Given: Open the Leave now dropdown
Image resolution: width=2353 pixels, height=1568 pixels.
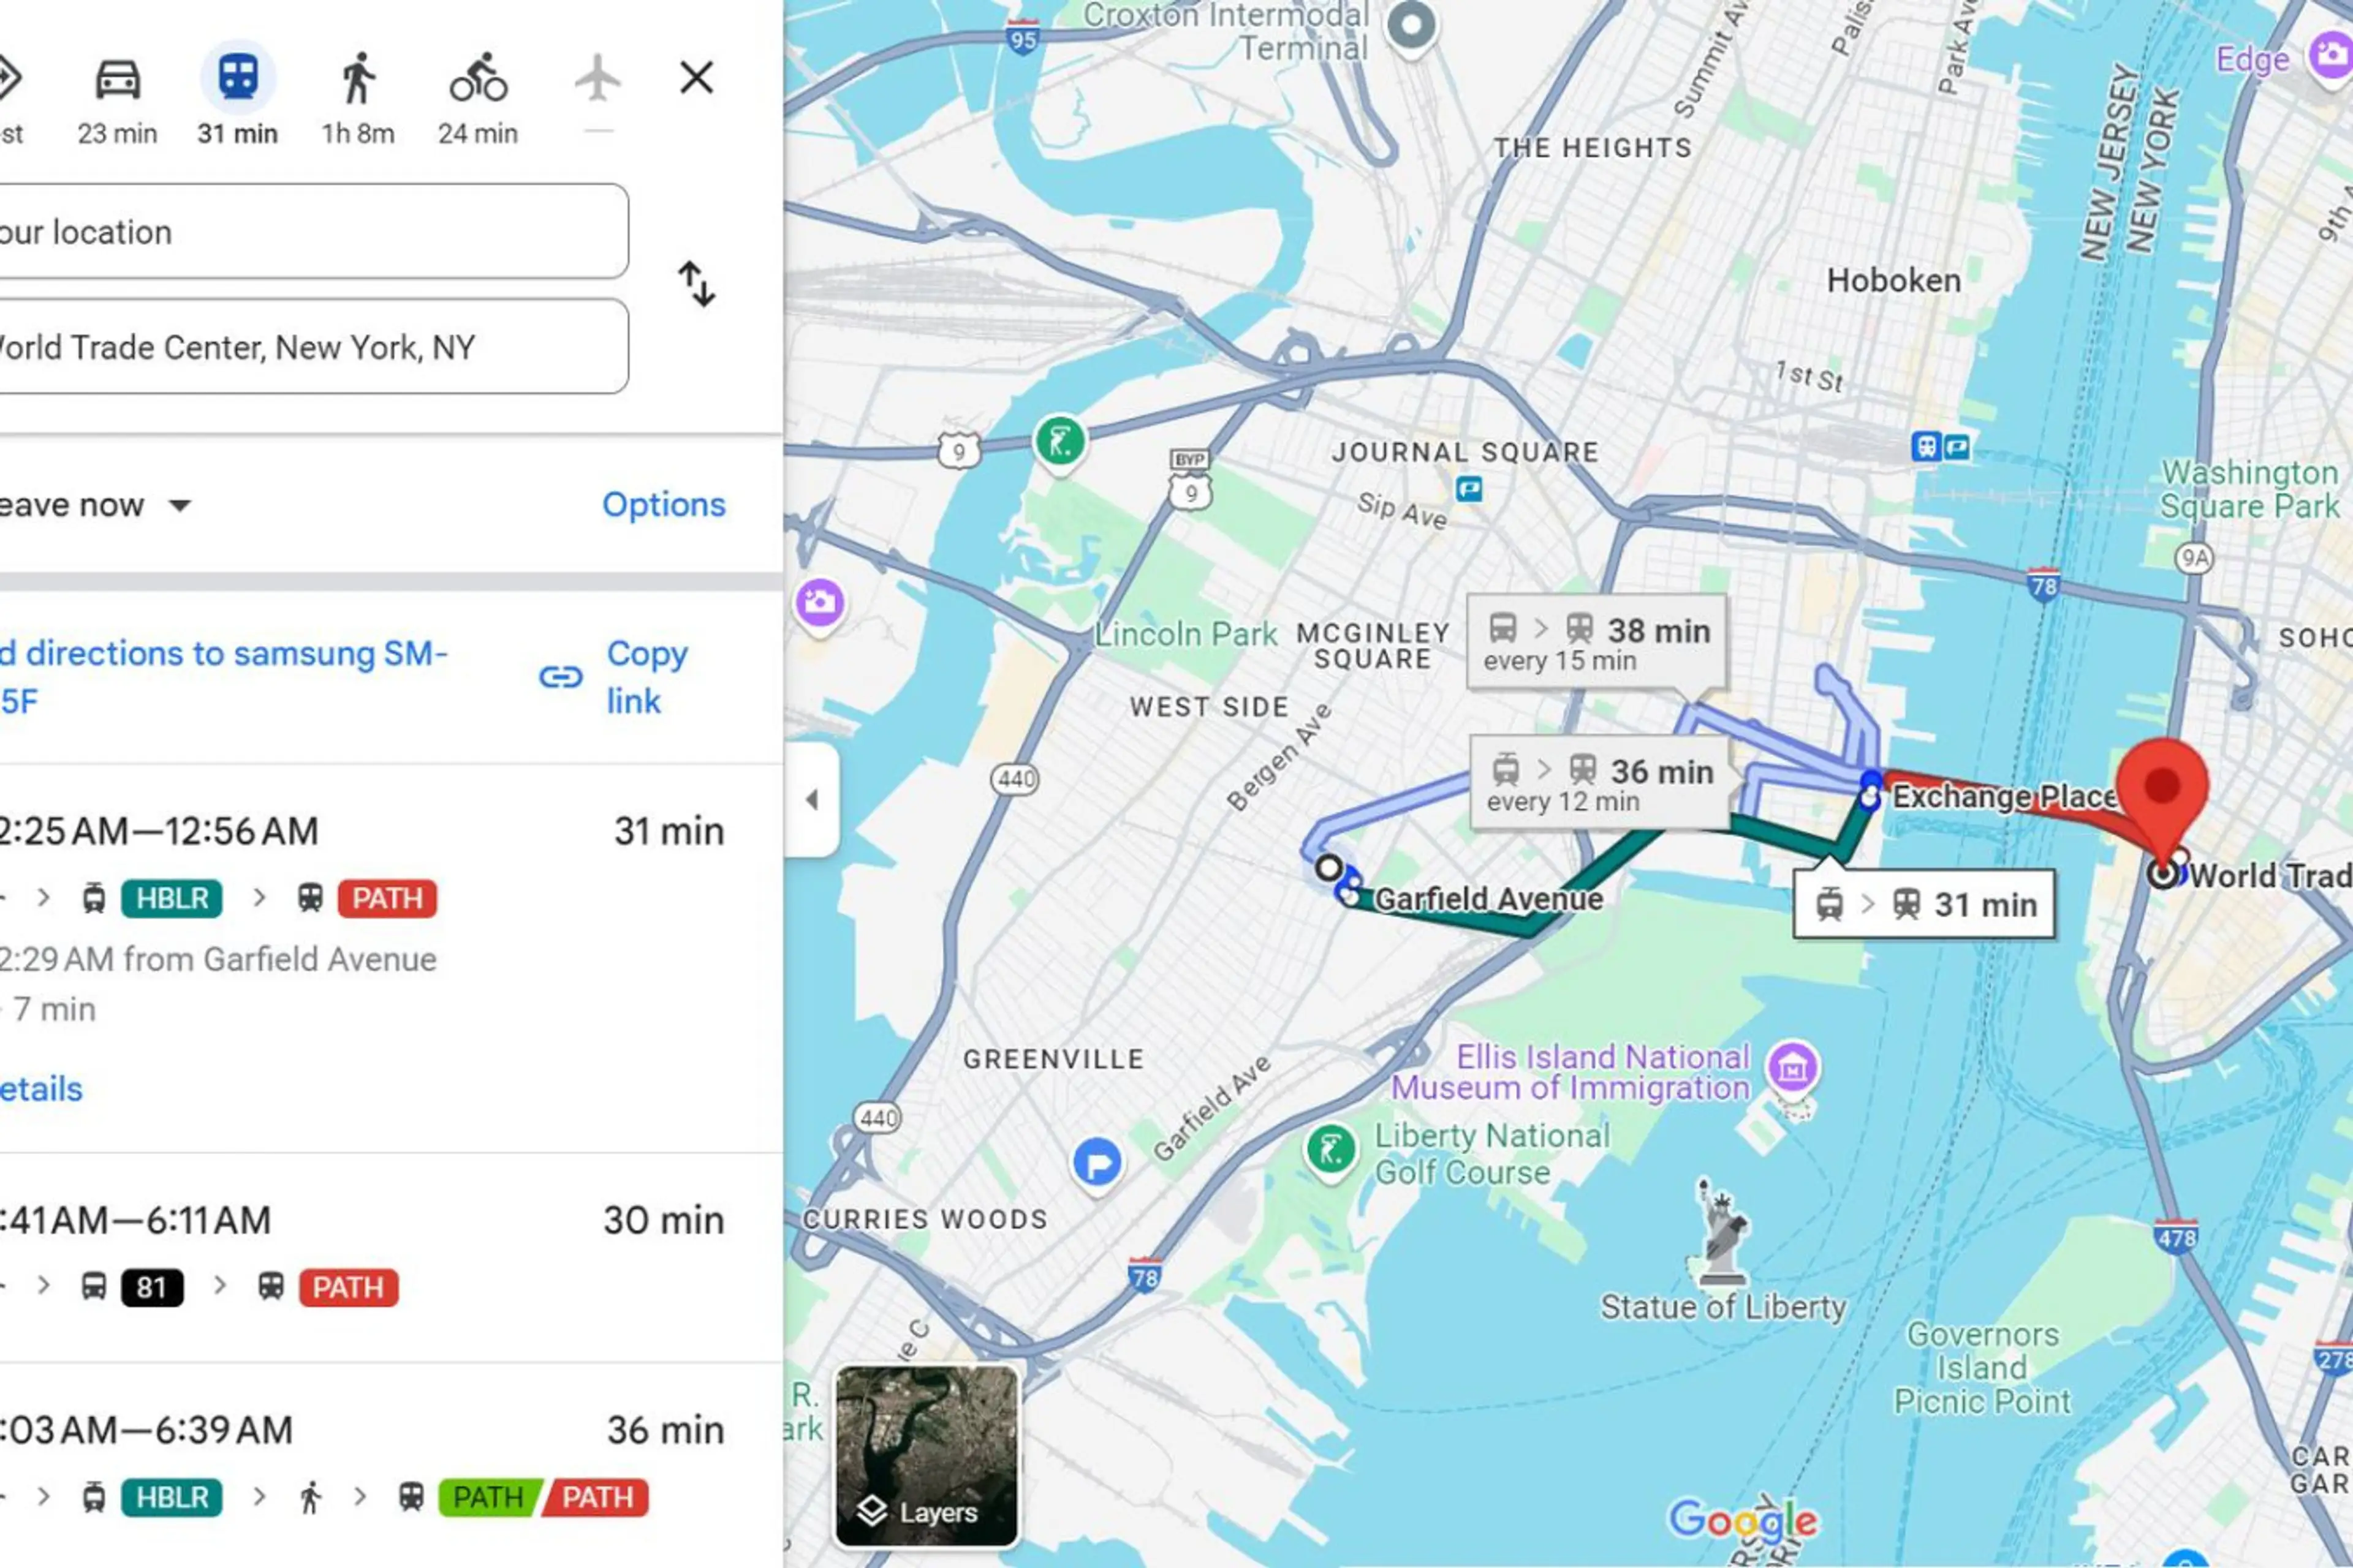Looking at the screenshot, I should coord(95,505).
